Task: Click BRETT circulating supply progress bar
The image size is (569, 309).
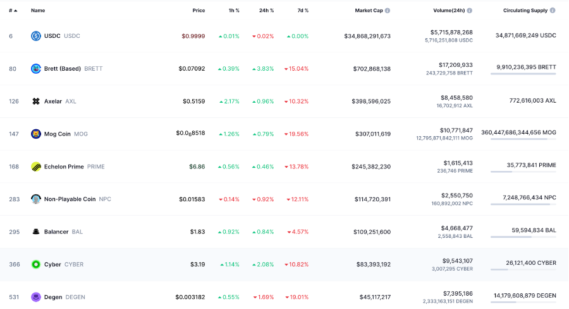Action: point(523,74)
